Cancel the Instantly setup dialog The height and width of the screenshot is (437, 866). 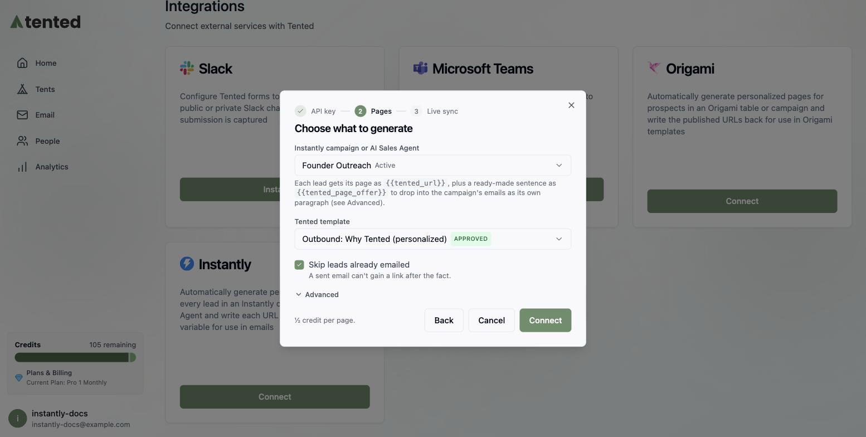[x=492, y=320]
